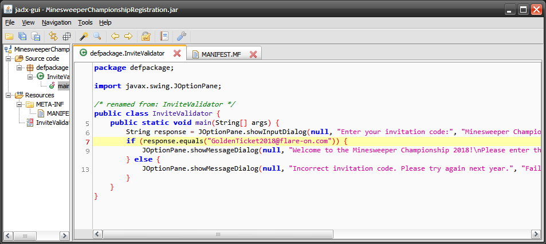Viewport: 546px width, 244px height.
Task: Open Preferences with the wrench icon
Action: click(182, 36)
